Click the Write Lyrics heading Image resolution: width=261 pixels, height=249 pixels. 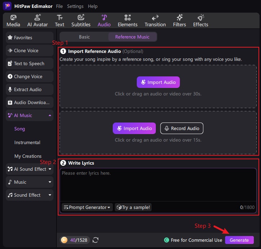[81, 163]
